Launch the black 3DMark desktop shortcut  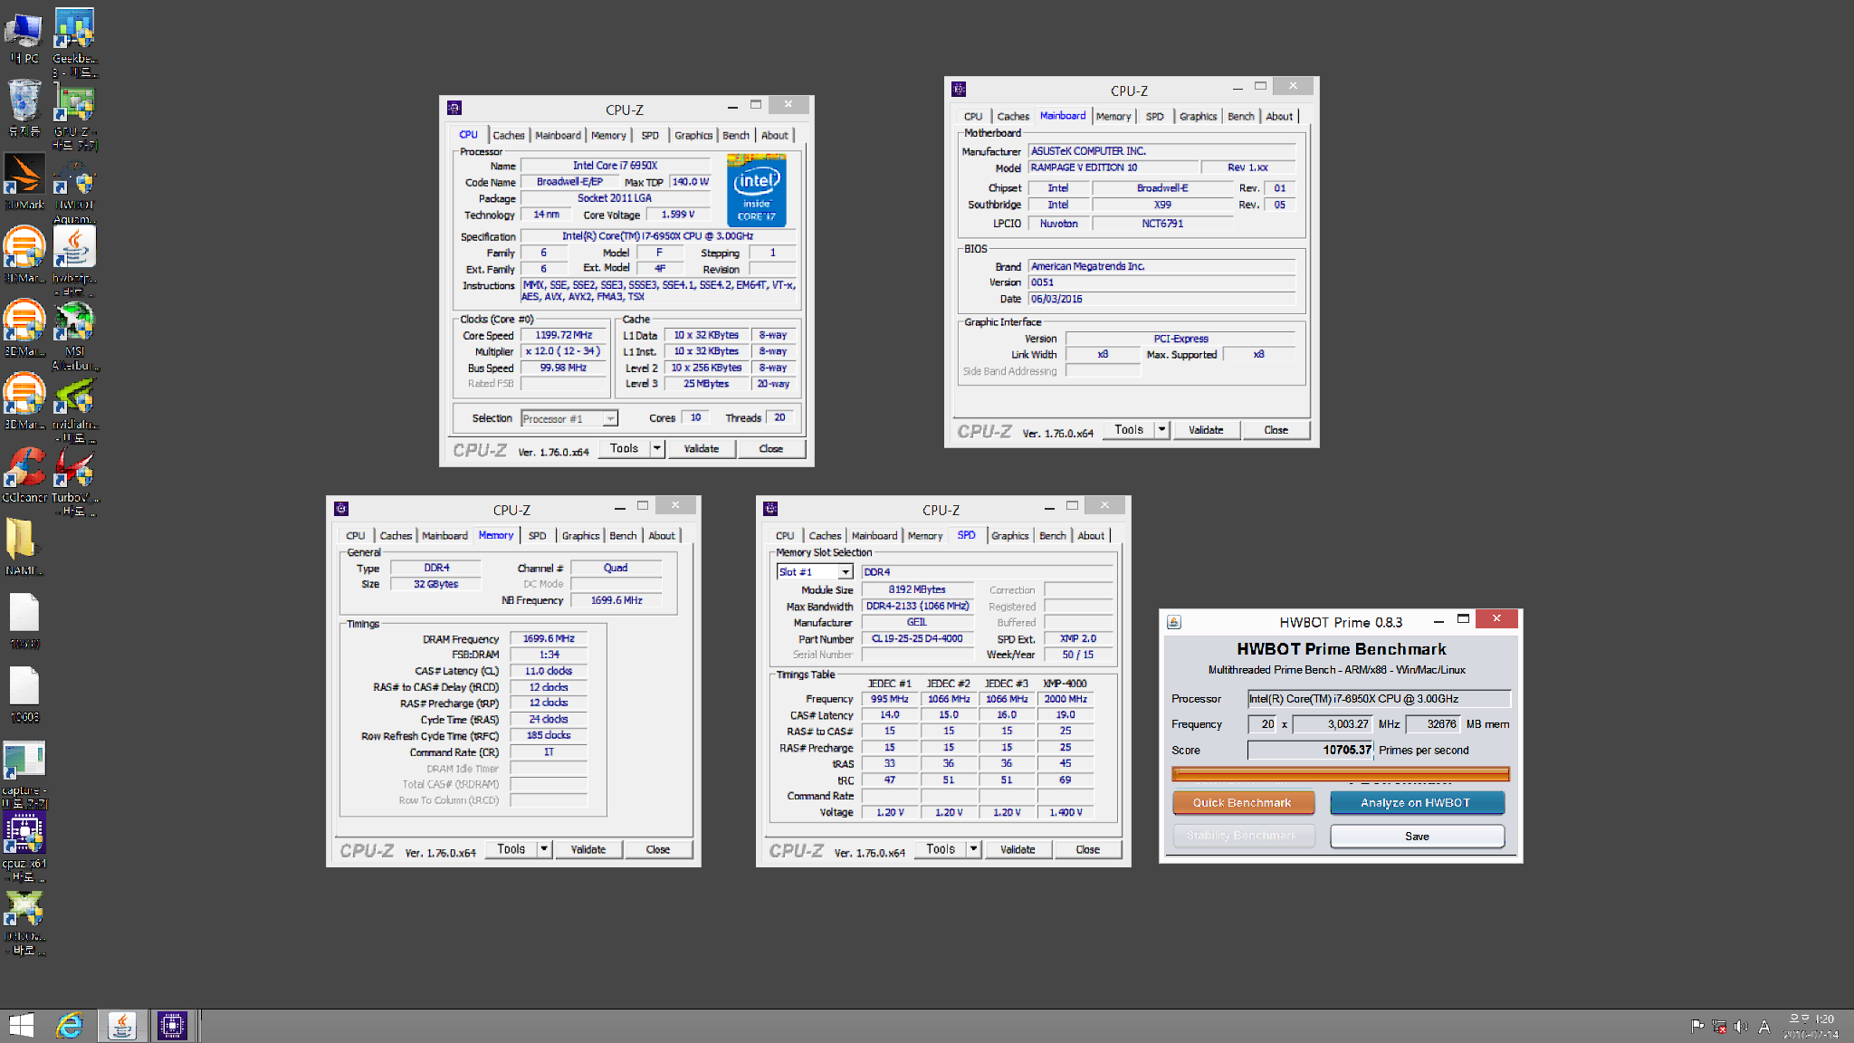[x=24, y=181]
